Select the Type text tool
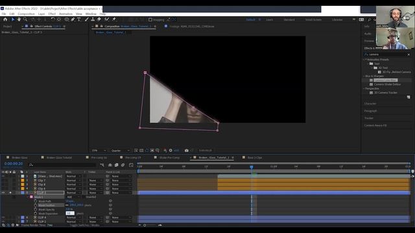 [79, 19]
